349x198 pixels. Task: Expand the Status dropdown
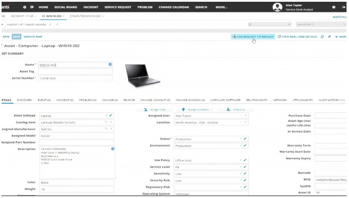click(241, 139)
